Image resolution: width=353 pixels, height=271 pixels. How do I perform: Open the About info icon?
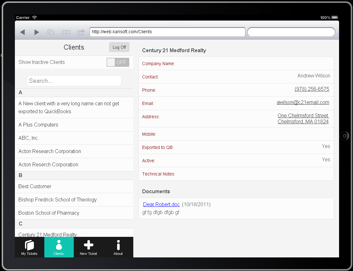click(x=118, y=247)
